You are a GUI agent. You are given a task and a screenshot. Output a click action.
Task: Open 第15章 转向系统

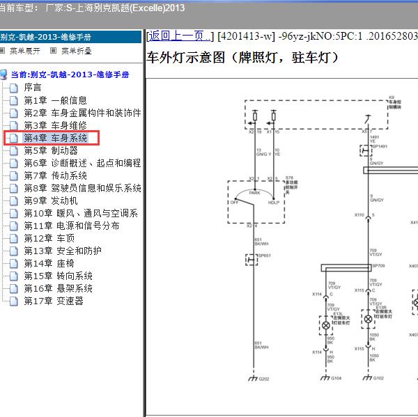(58, 276)
